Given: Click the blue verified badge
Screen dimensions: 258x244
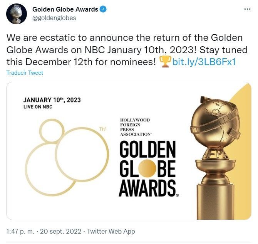Looking at the screenshot, I should [103, 9].
